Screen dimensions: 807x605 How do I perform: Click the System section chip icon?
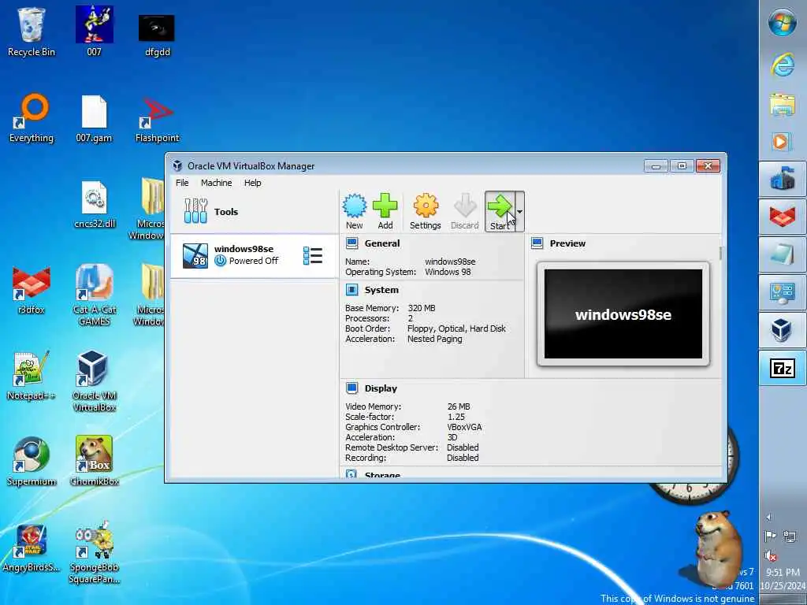pos(352,290)
